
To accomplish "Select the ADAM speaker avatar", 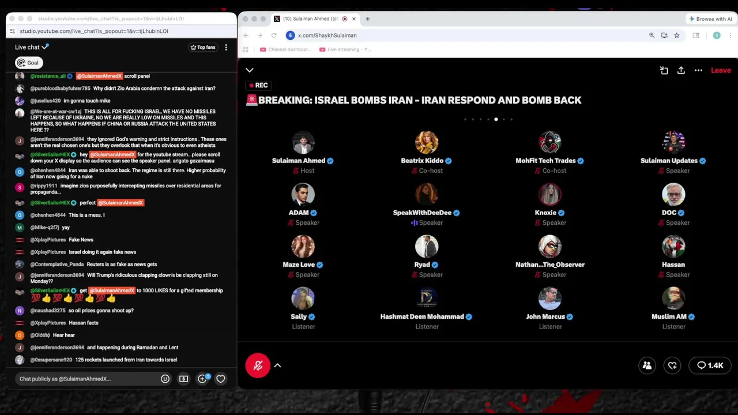I will pos(303,194).
